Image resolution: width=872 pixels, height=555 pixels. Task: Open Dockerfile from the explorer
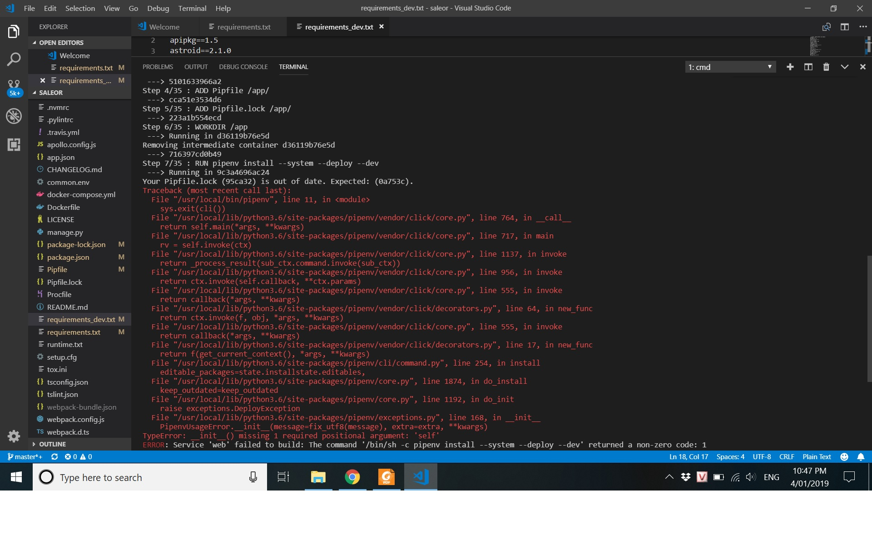(64, 207)
